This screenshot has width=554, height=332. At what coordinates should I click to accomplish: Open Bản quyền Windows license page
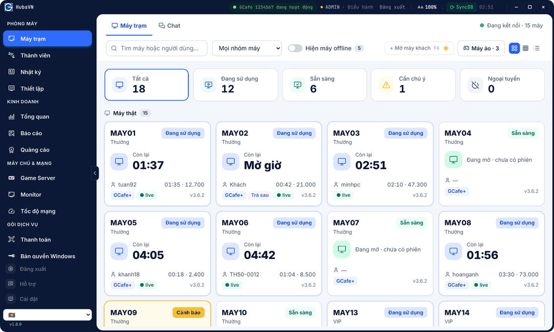point(47,256)
